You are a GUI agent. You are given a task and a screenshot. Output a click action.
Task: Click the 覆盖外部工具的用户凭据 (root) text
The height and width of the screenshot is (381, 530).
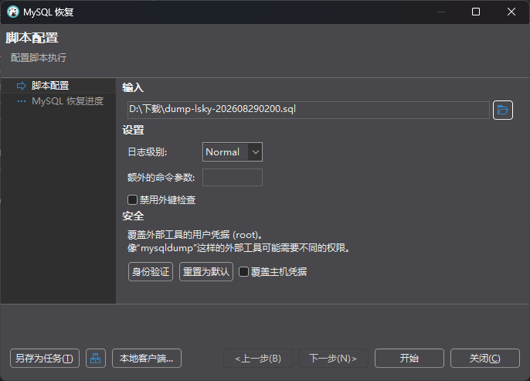click(195, 235)
